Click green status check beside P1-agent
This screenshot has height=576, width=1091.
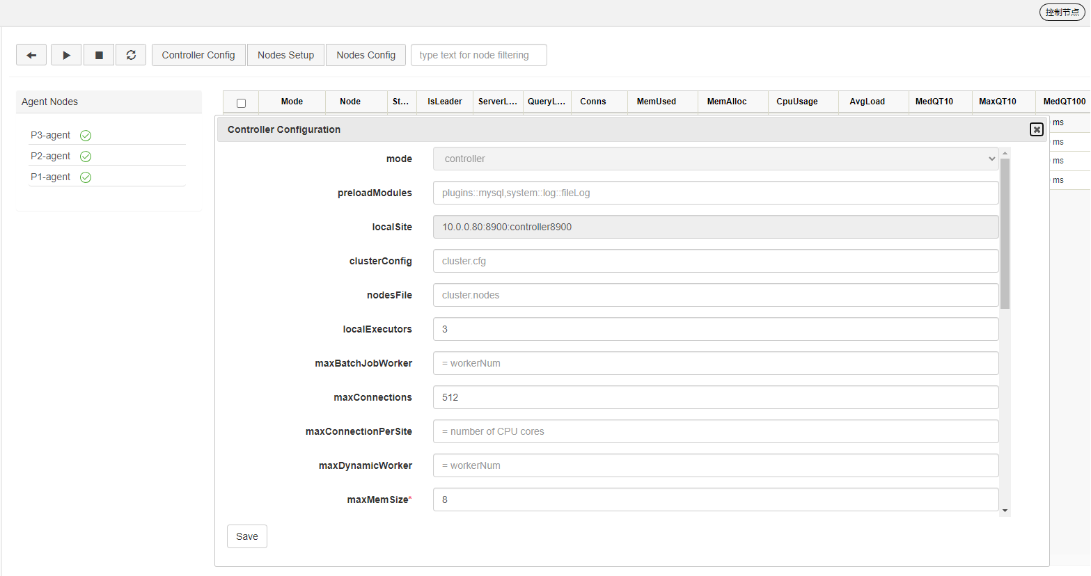click(x=86, y=177)
